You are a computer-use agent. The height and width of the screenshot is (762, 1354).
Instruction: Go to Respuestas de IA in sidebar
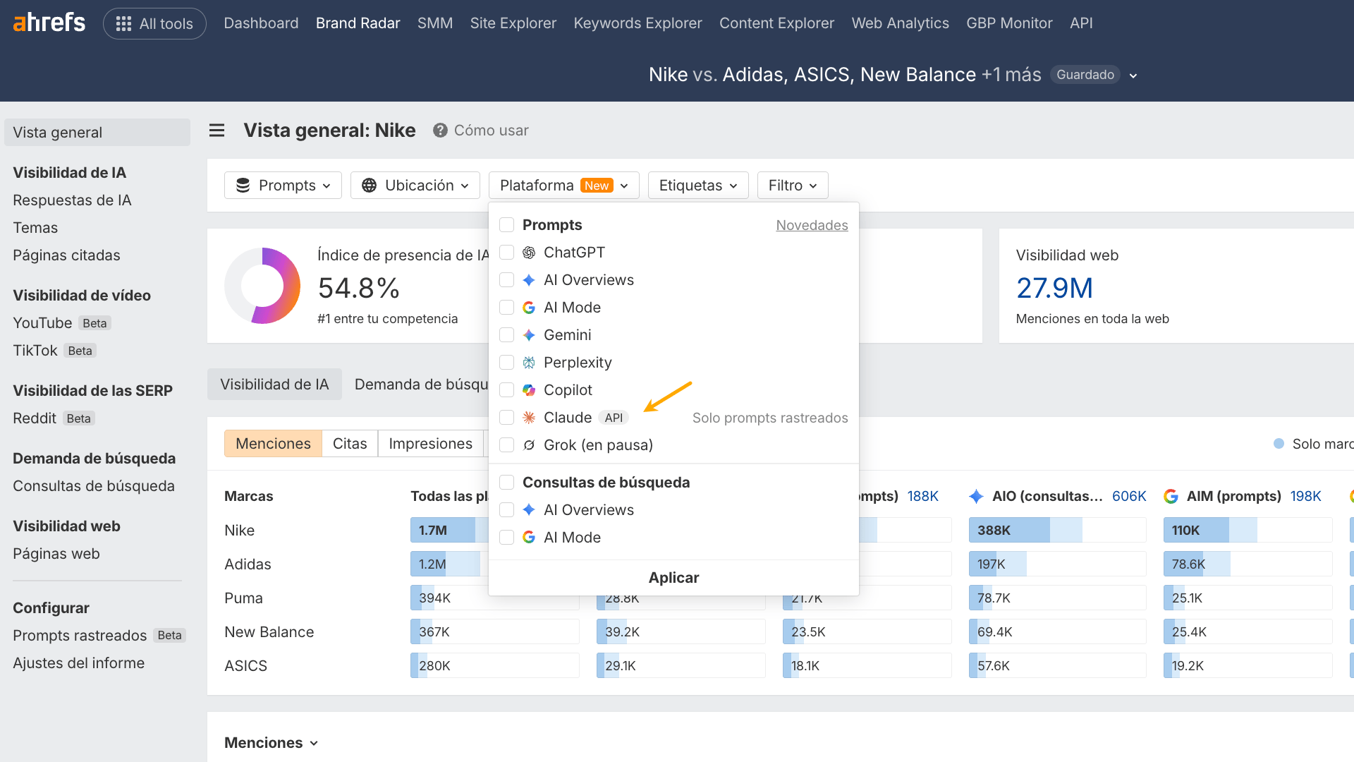72,200
